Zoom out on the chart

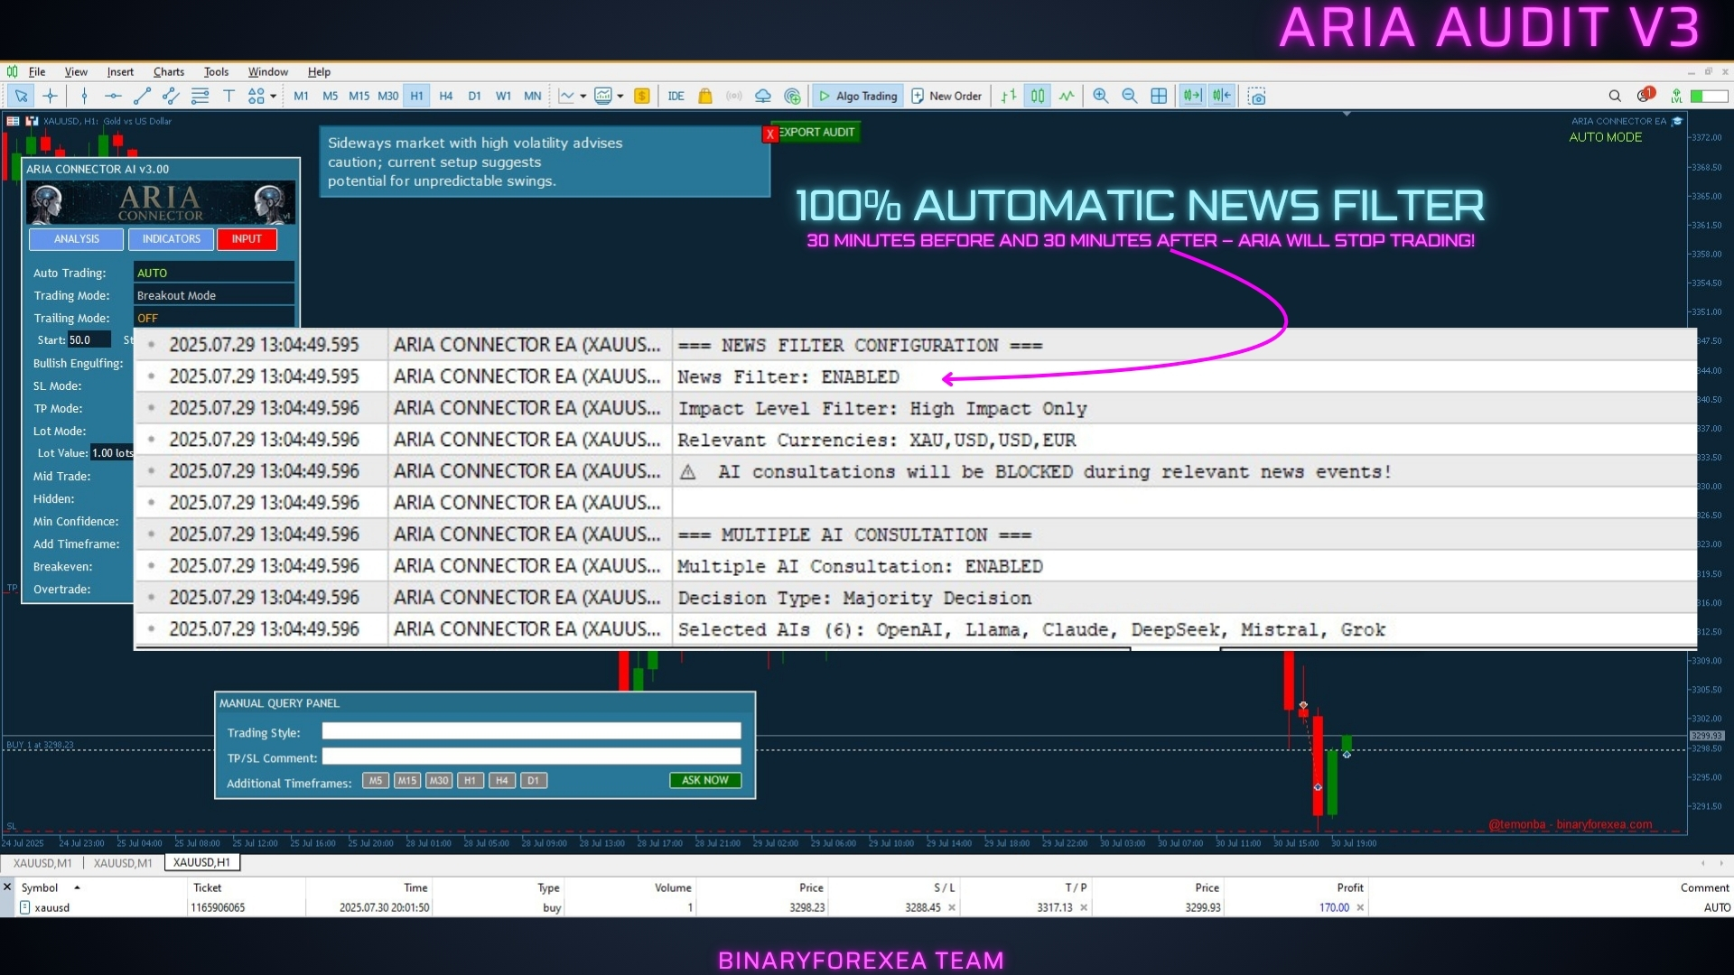[1130, 96]
